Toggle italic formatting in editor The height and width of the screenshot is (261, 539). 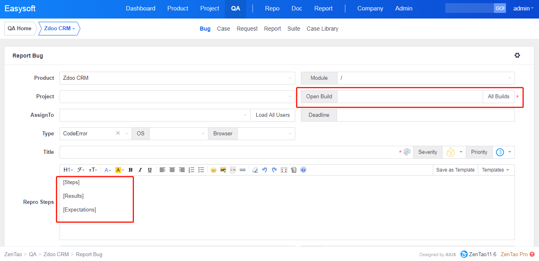(x=140, y=170)
